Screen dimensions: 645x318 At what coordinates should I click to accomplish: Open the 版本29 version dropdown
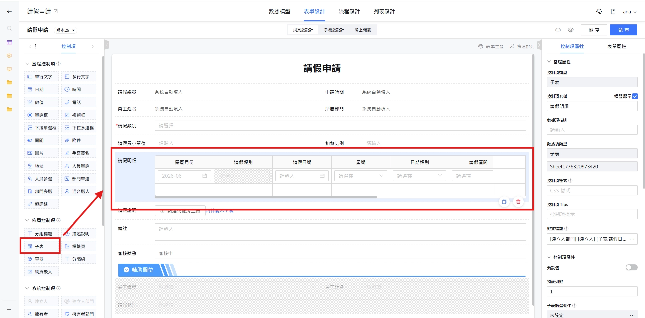(x=66, y=30)
